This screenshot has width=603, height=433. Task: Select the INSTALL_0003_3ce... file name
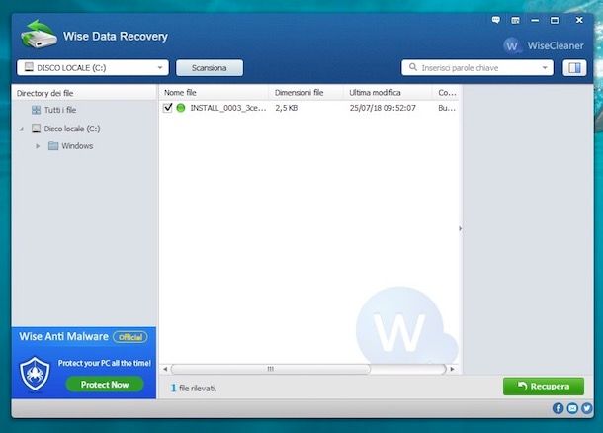[228, 108]
